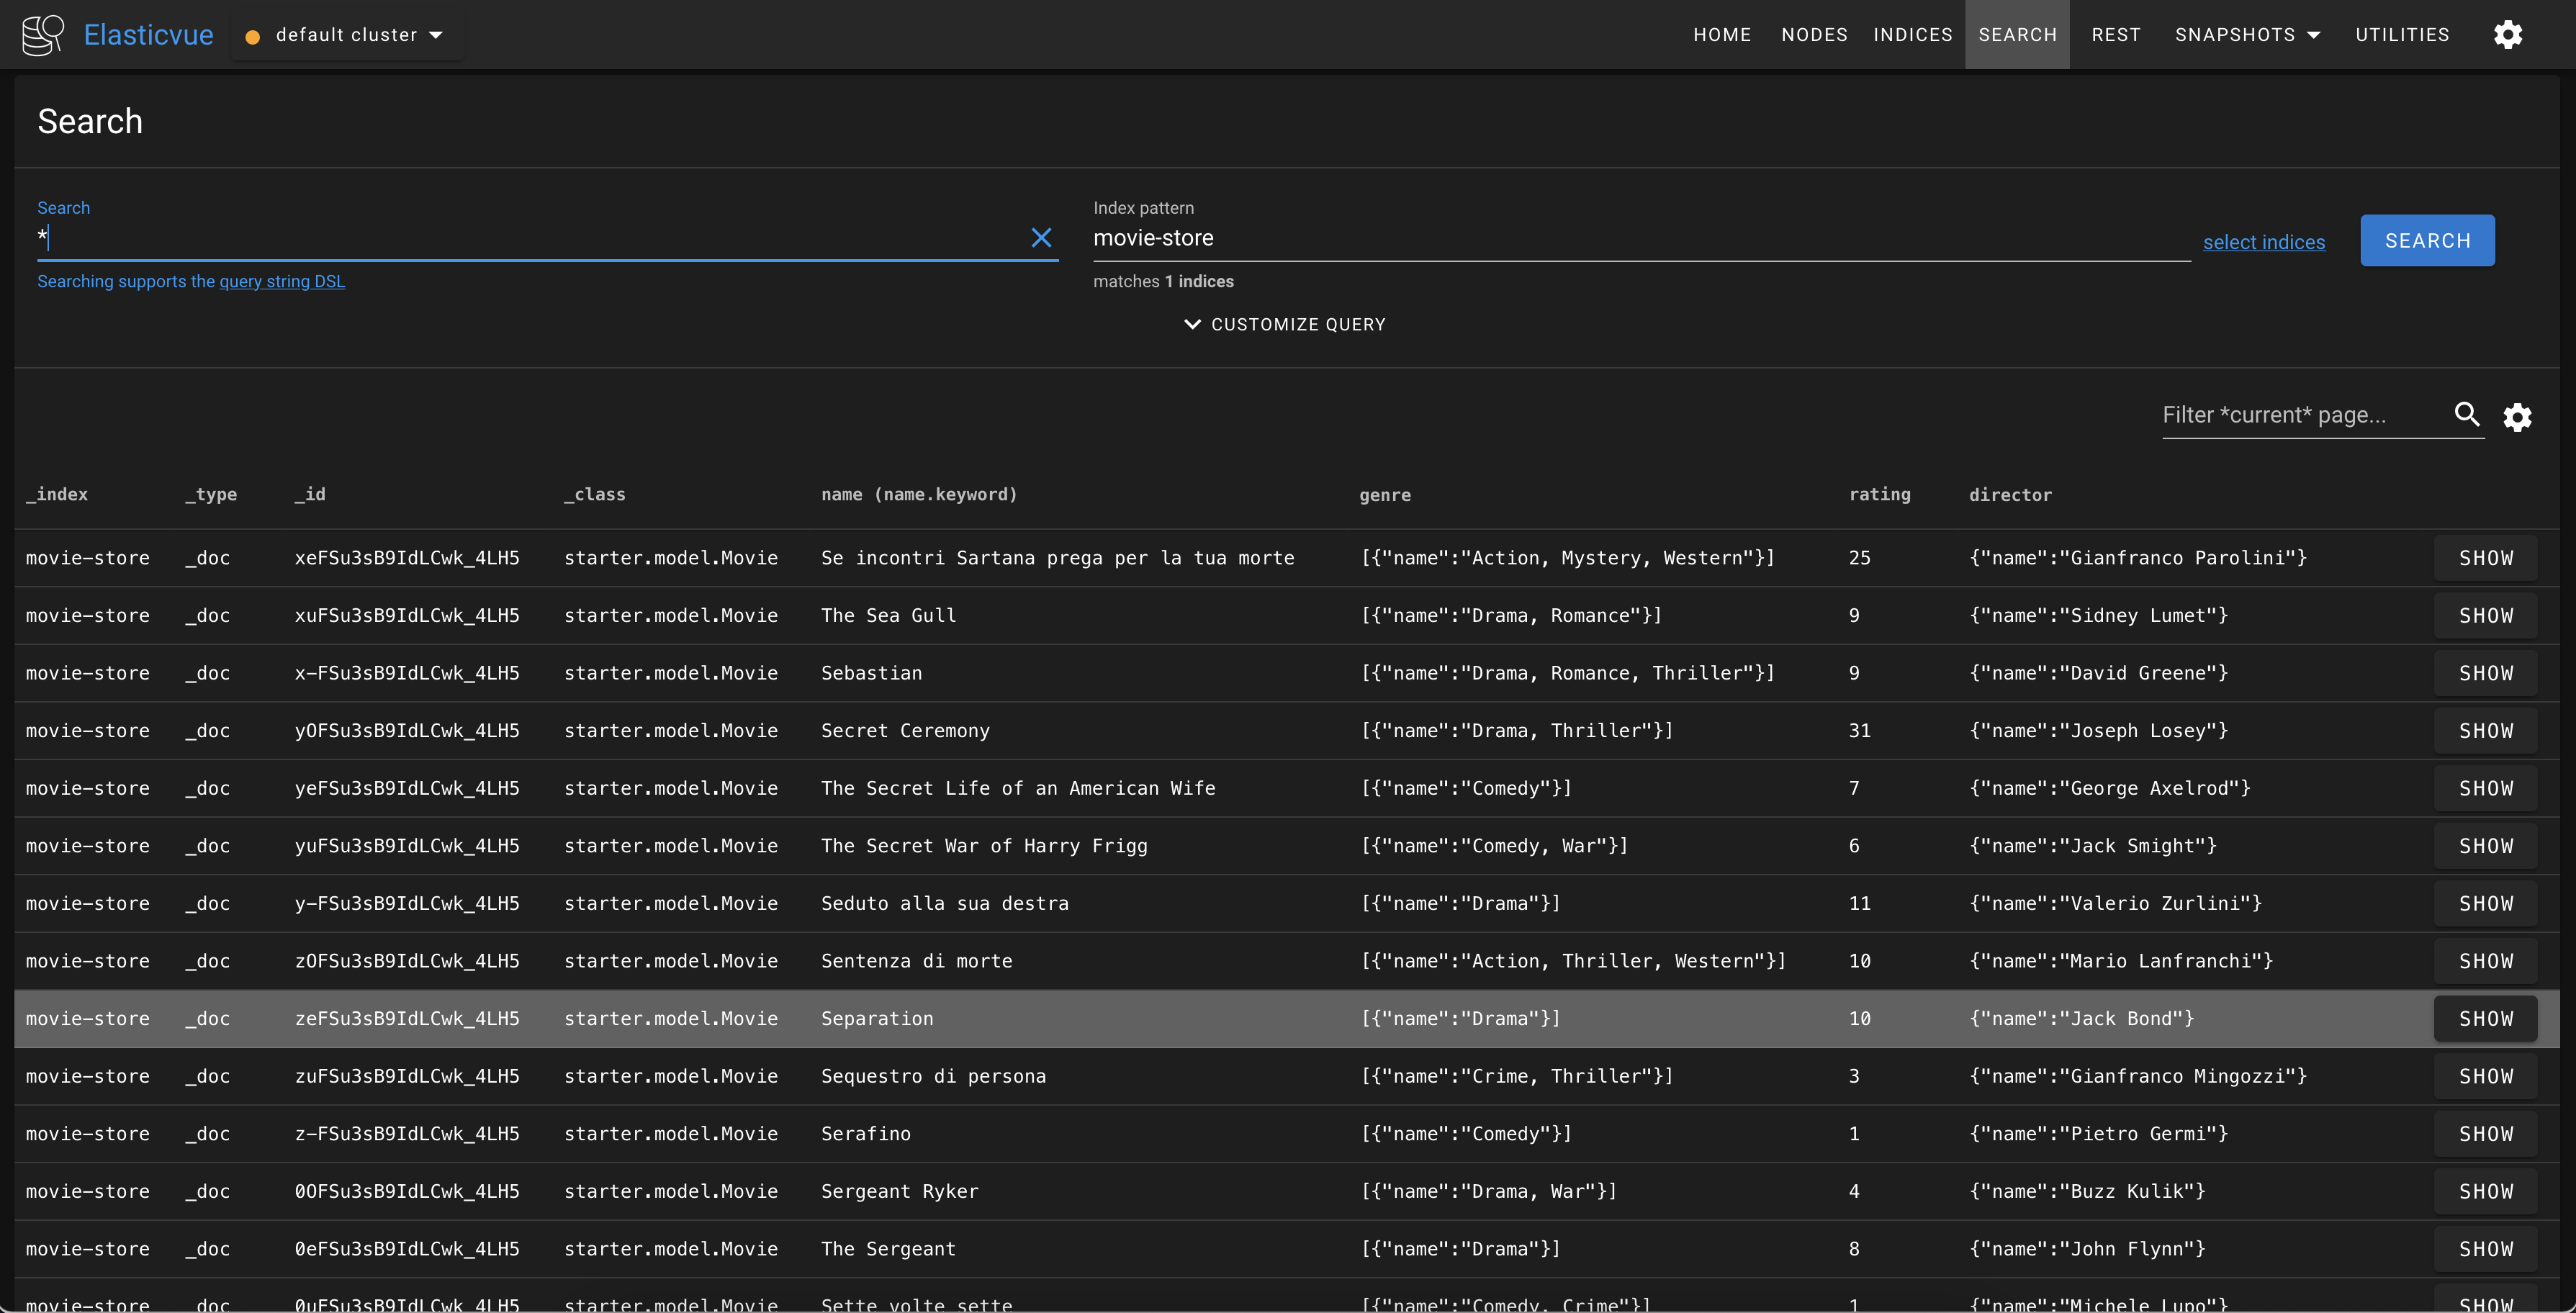Image resolution: width=2576 pixels, height=1313 pixels.
Task: Open table column settings gear icon
Action: coord(2517,417)
